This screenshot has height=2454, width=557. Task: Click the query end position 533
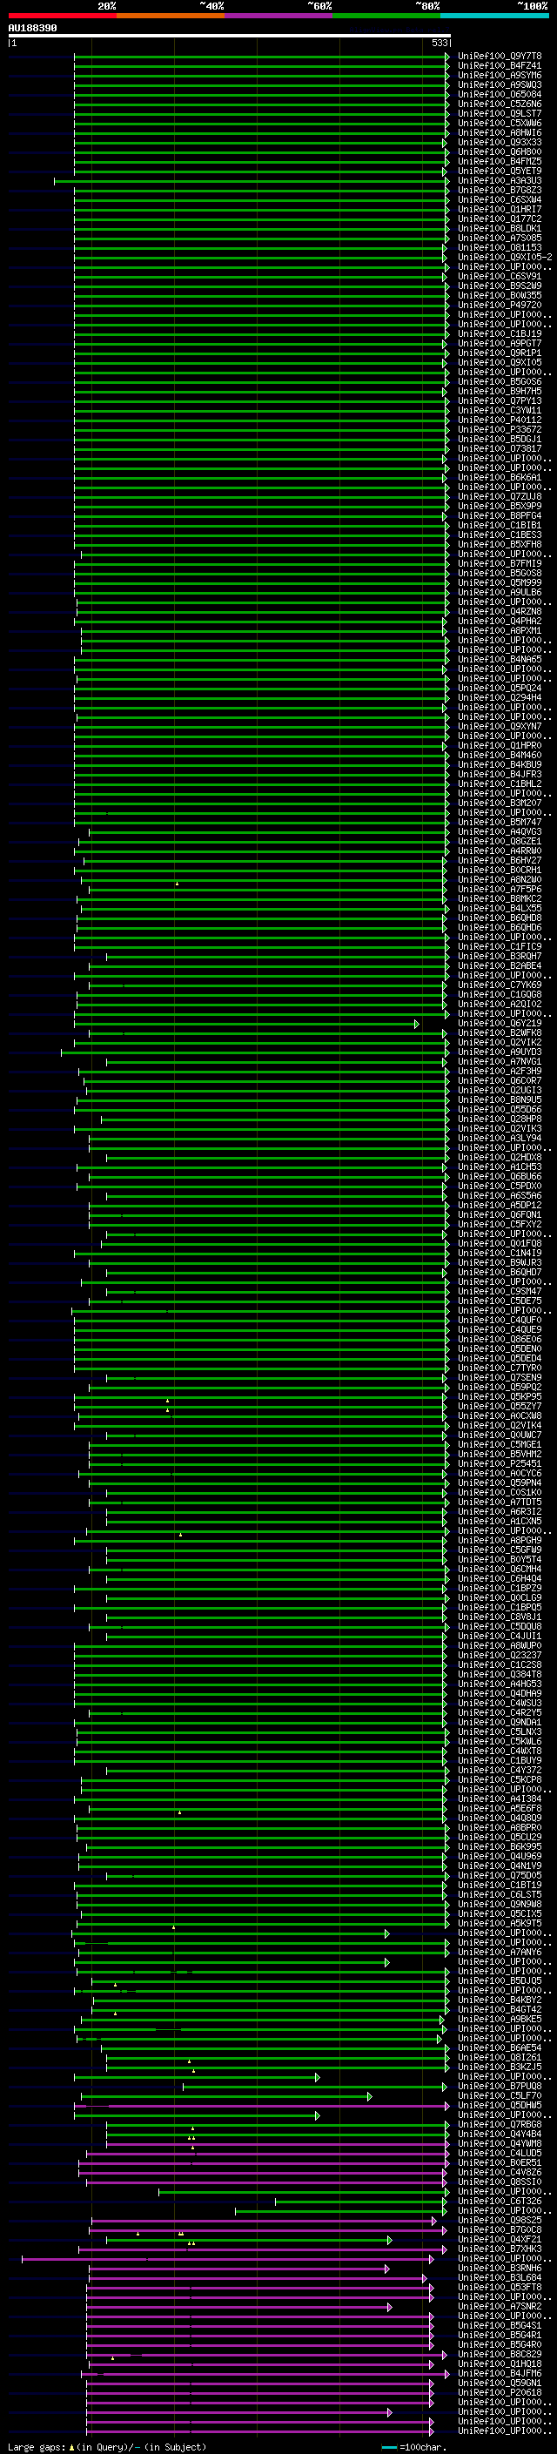tap(439, 43)
